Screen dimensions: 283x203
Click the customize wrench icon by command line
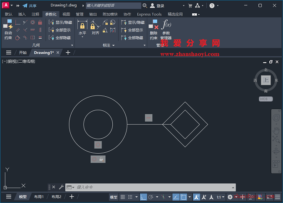point(61,187)
